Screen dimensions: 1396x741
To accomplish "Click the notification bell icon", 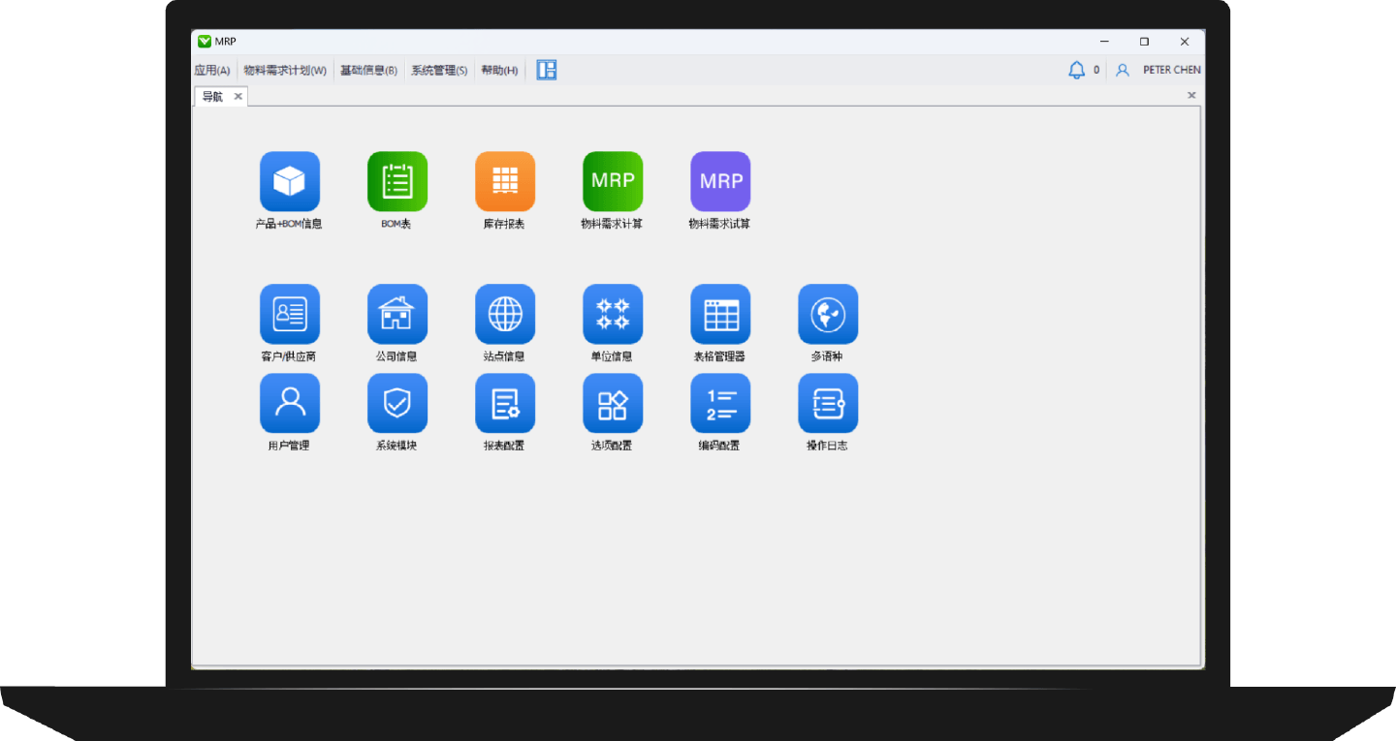I will tap(1076, 70).
